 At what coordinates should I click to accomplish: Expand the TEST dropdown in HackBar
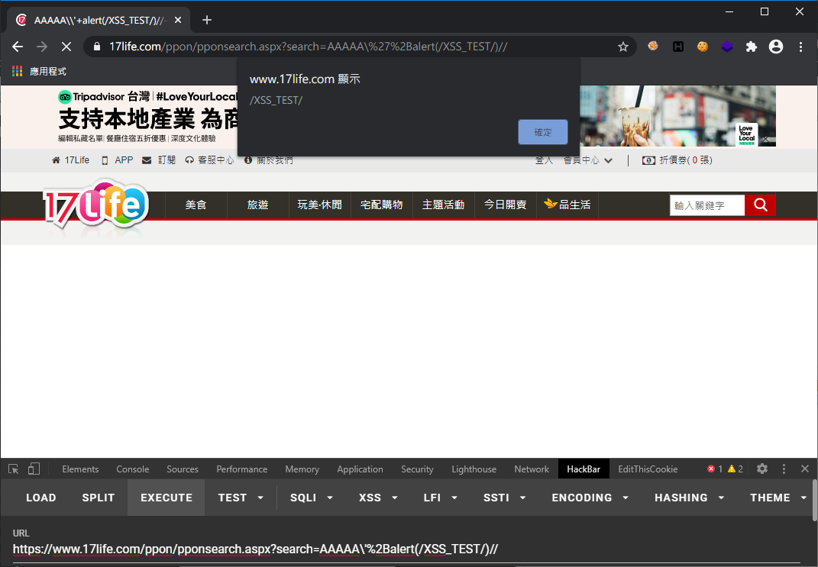tap(241, 498)
